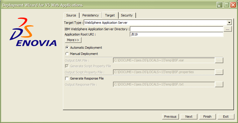238x123 pixels.
Task: Click browse button for Output Response File
Action: pos(219,85)
